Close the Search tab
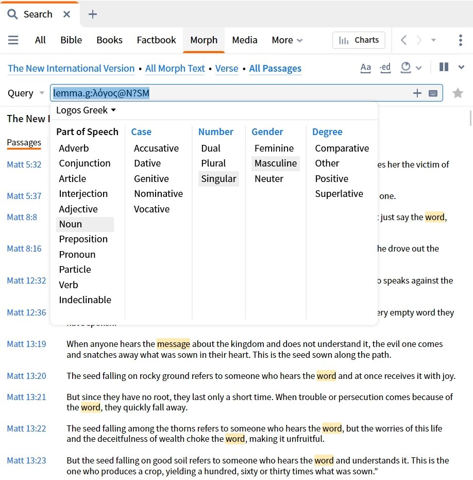The height and width of the screenshot is (480, 473). [66, 14]
